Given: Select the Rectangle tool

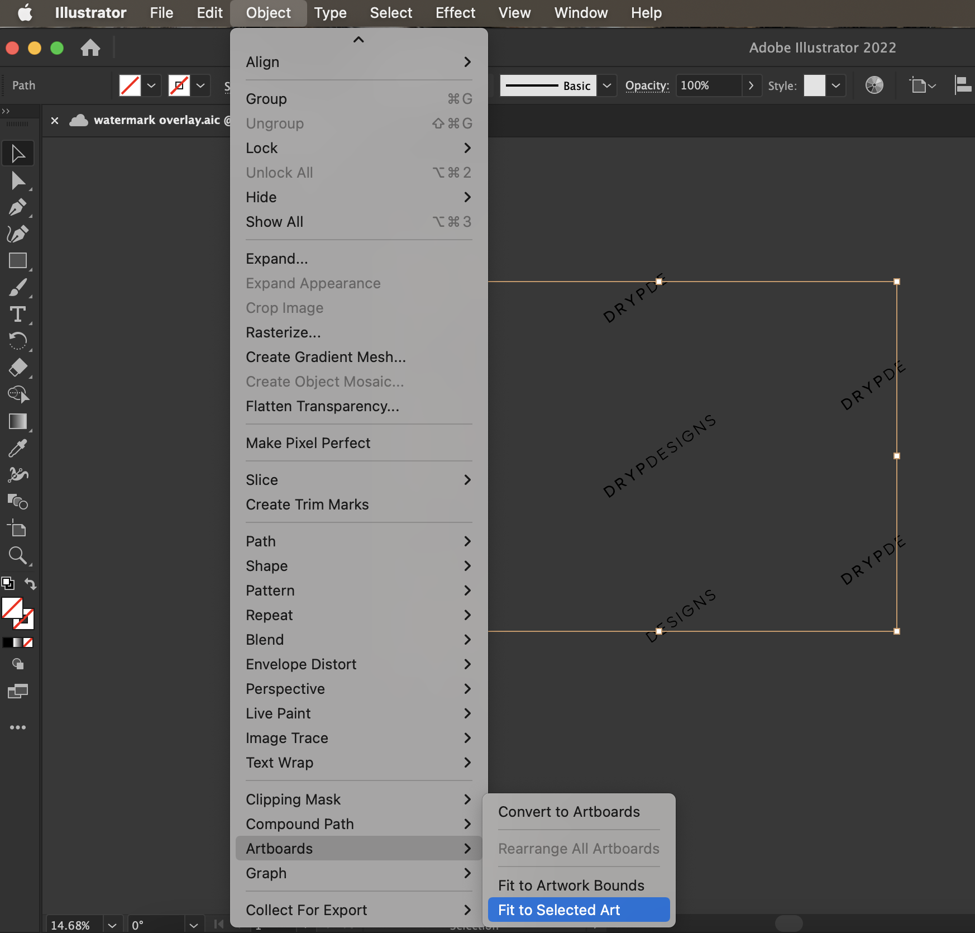Looking at the screenshot, I should pos(18,261).
